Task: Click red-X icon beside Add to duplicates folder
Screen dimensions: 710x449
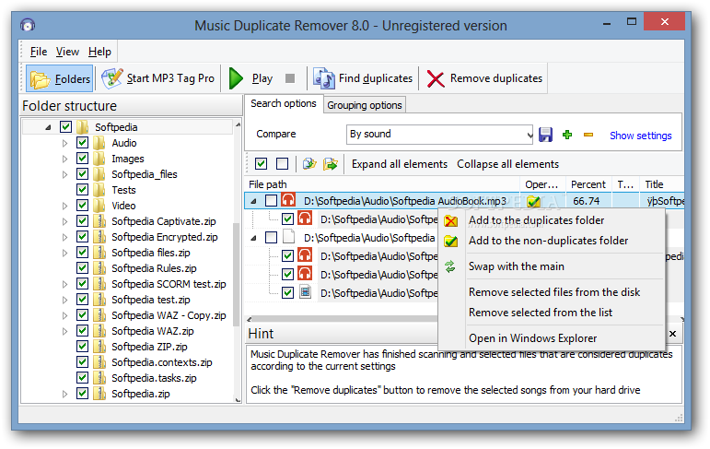Action: click(x=450, y=221)
